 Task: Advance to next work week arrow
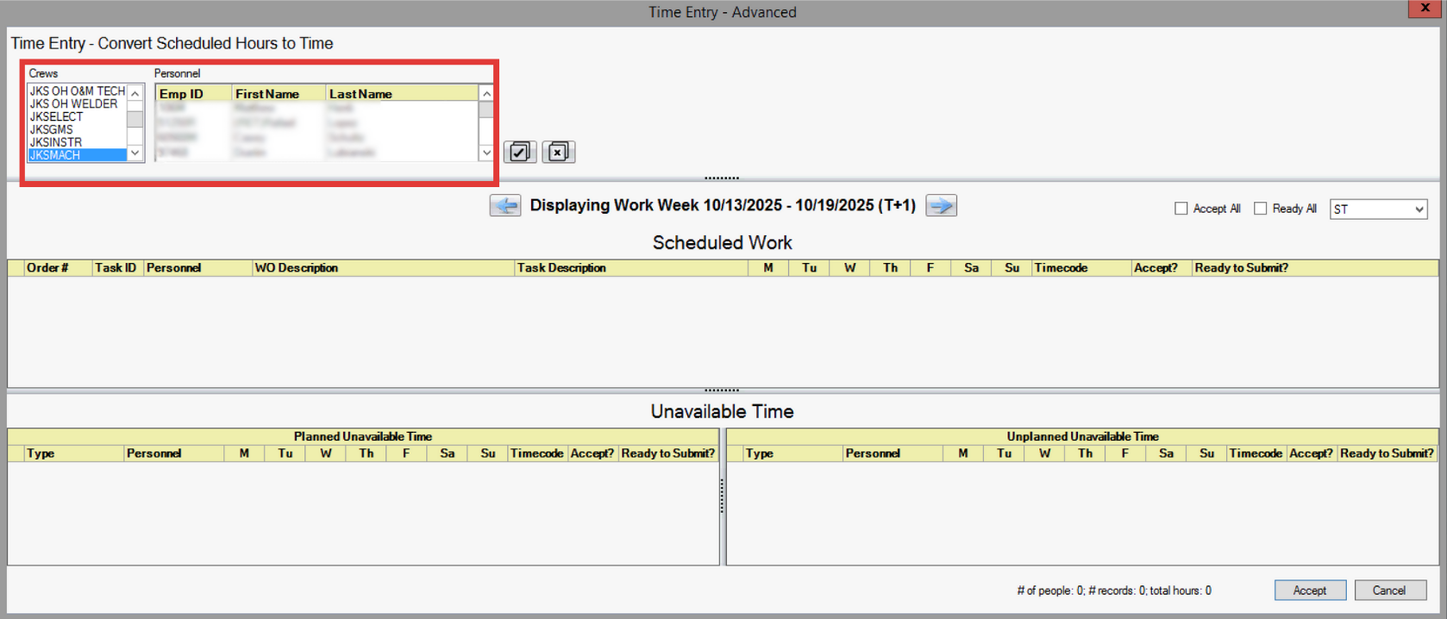941,206
